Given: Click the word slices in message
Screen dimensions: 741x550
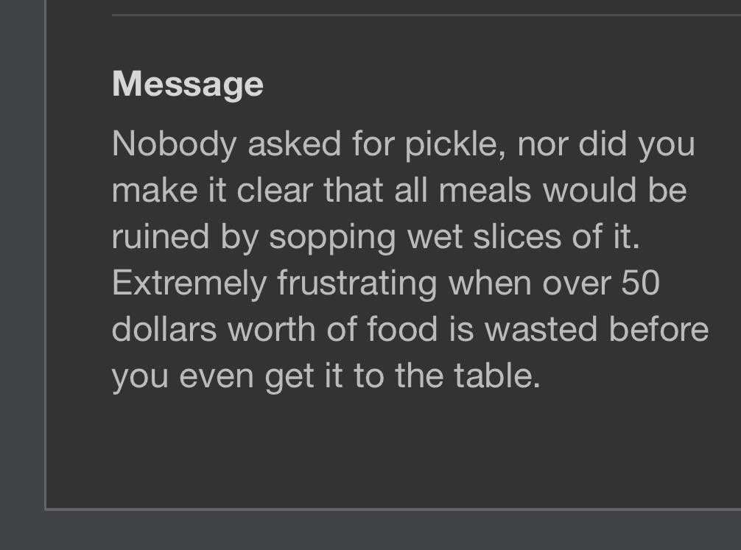Looking at the screenshot, I should [517, 236].
